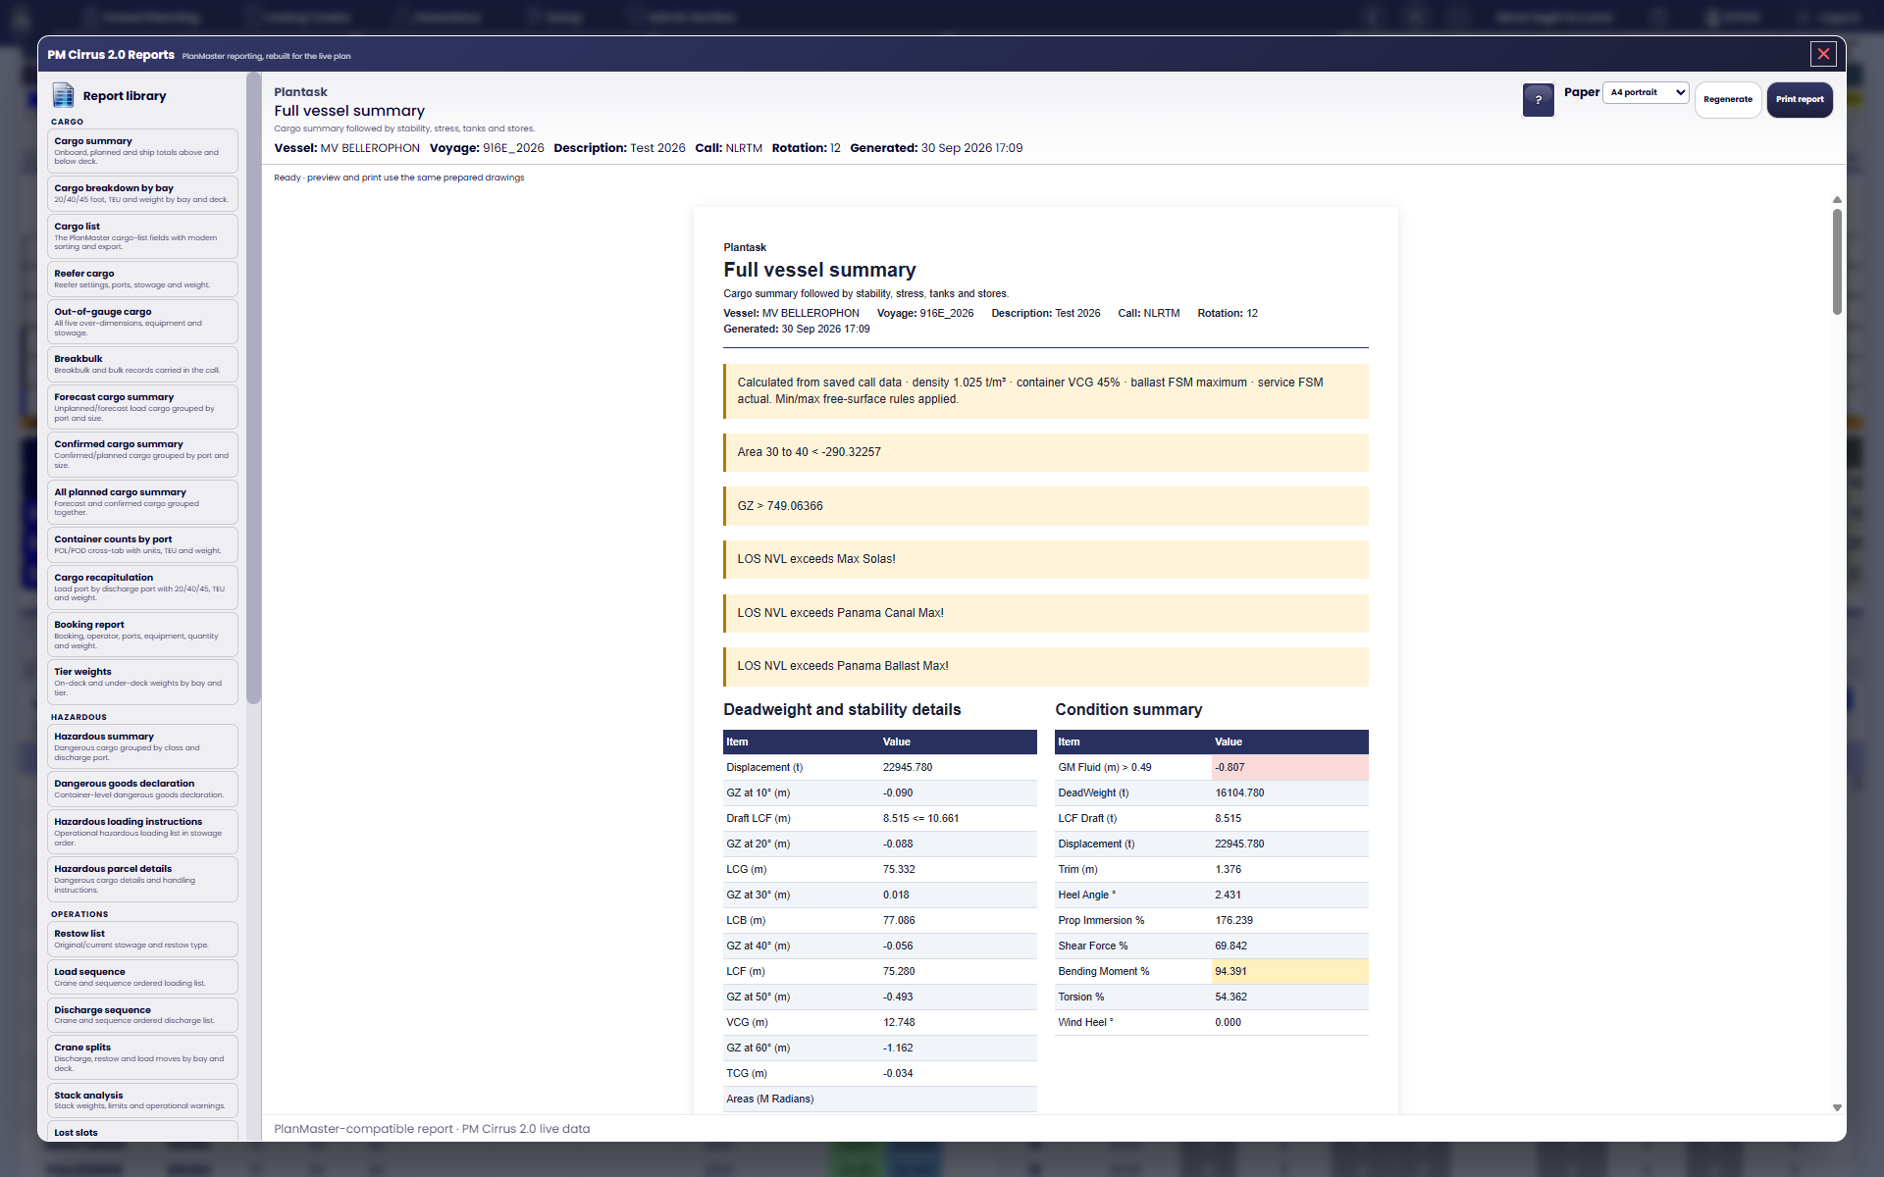Open Hazardous loading instructions report
The image size is (1884, 1177).
(x=142, y=831)
